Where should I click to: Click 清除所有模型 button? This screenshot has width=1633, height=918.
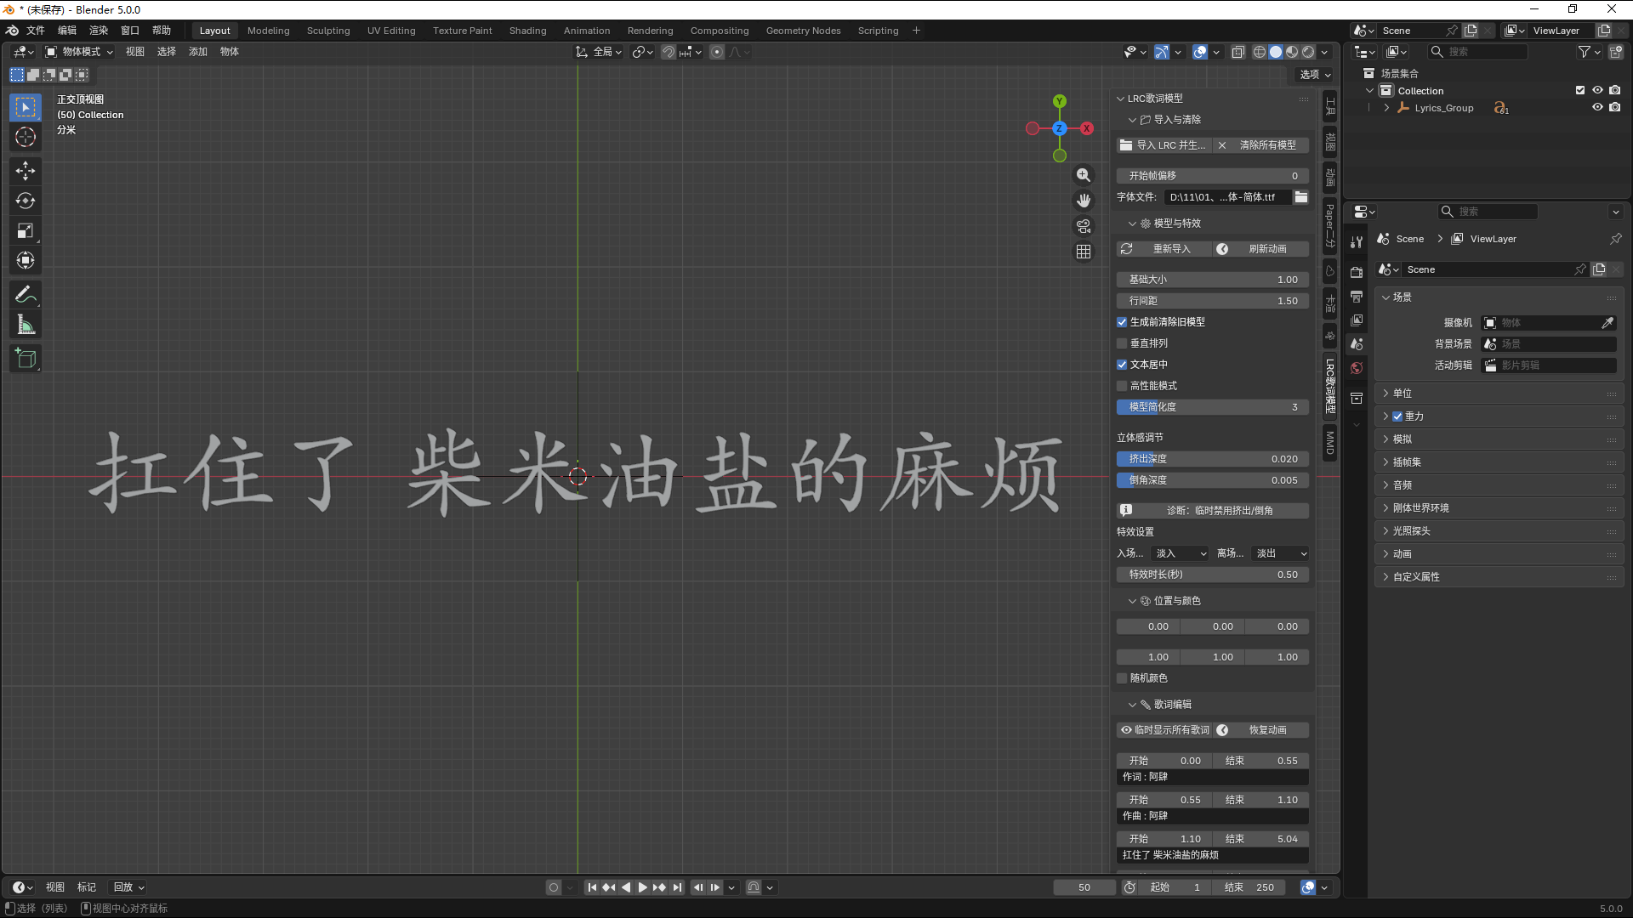click(1261, 145)
